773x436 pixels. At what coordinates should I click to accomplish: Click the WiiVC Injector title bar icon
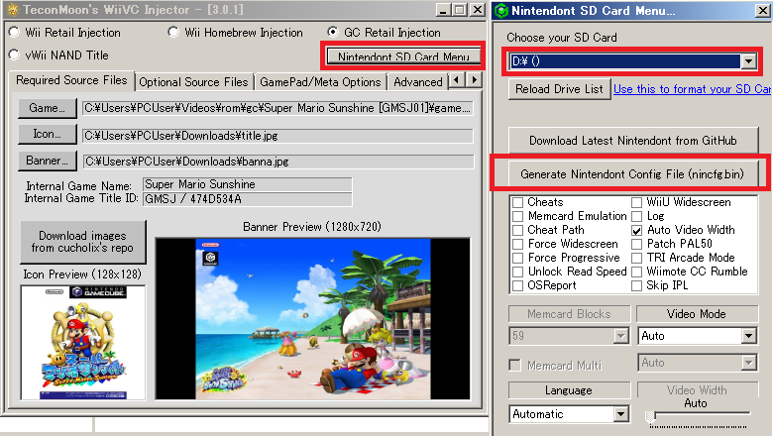click(13, 10)
